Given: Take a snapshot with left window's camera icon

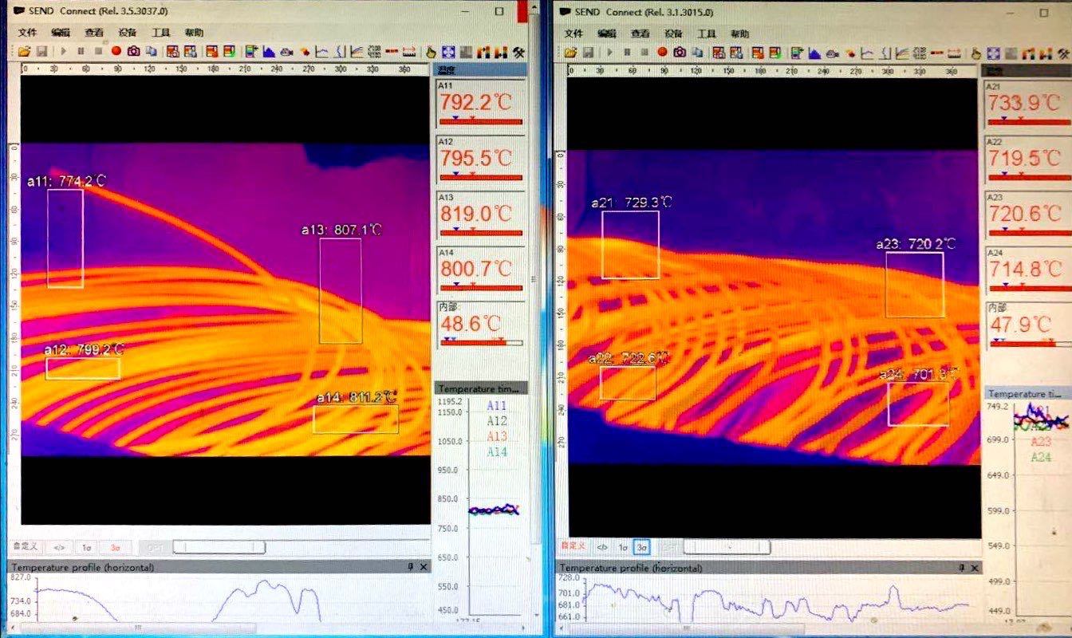Looking at the screenshot, I should [x=133, y=51].
